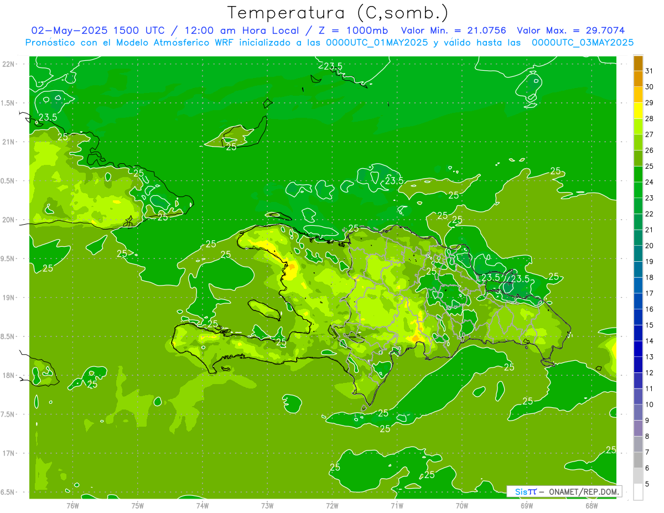Screen dimensions: 664x513
Task: Click the '0000UTC_03MAY2025' valid-until time
Action: [583, 43]
